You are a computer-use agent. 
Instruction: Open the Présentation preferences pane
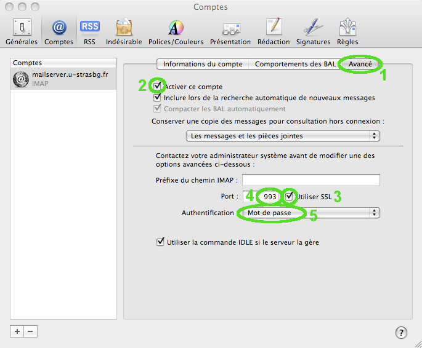230,31
